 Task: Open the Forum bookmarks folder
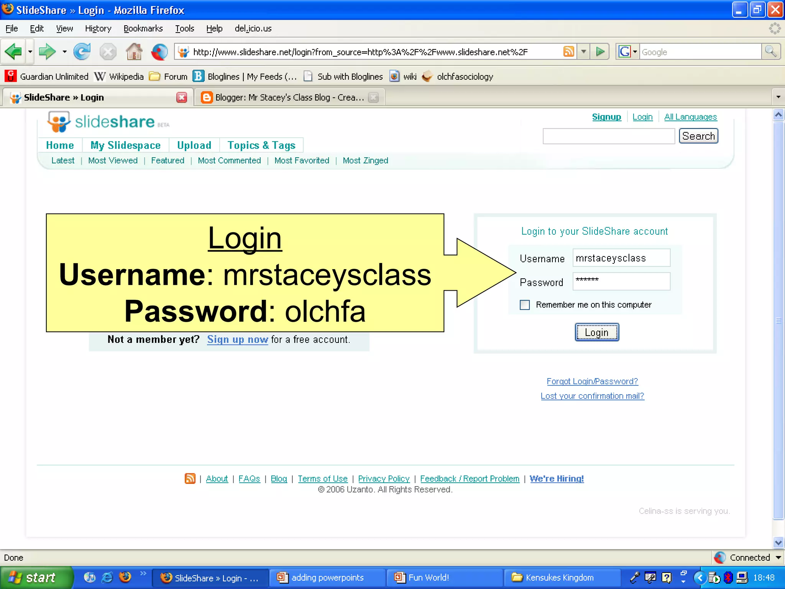pos(168,76)
